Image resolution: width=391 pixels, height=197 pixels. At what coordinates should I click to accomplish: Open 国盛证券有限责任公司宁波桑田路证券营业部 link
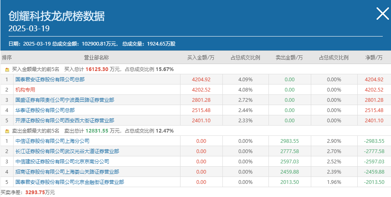click(65, 100)
